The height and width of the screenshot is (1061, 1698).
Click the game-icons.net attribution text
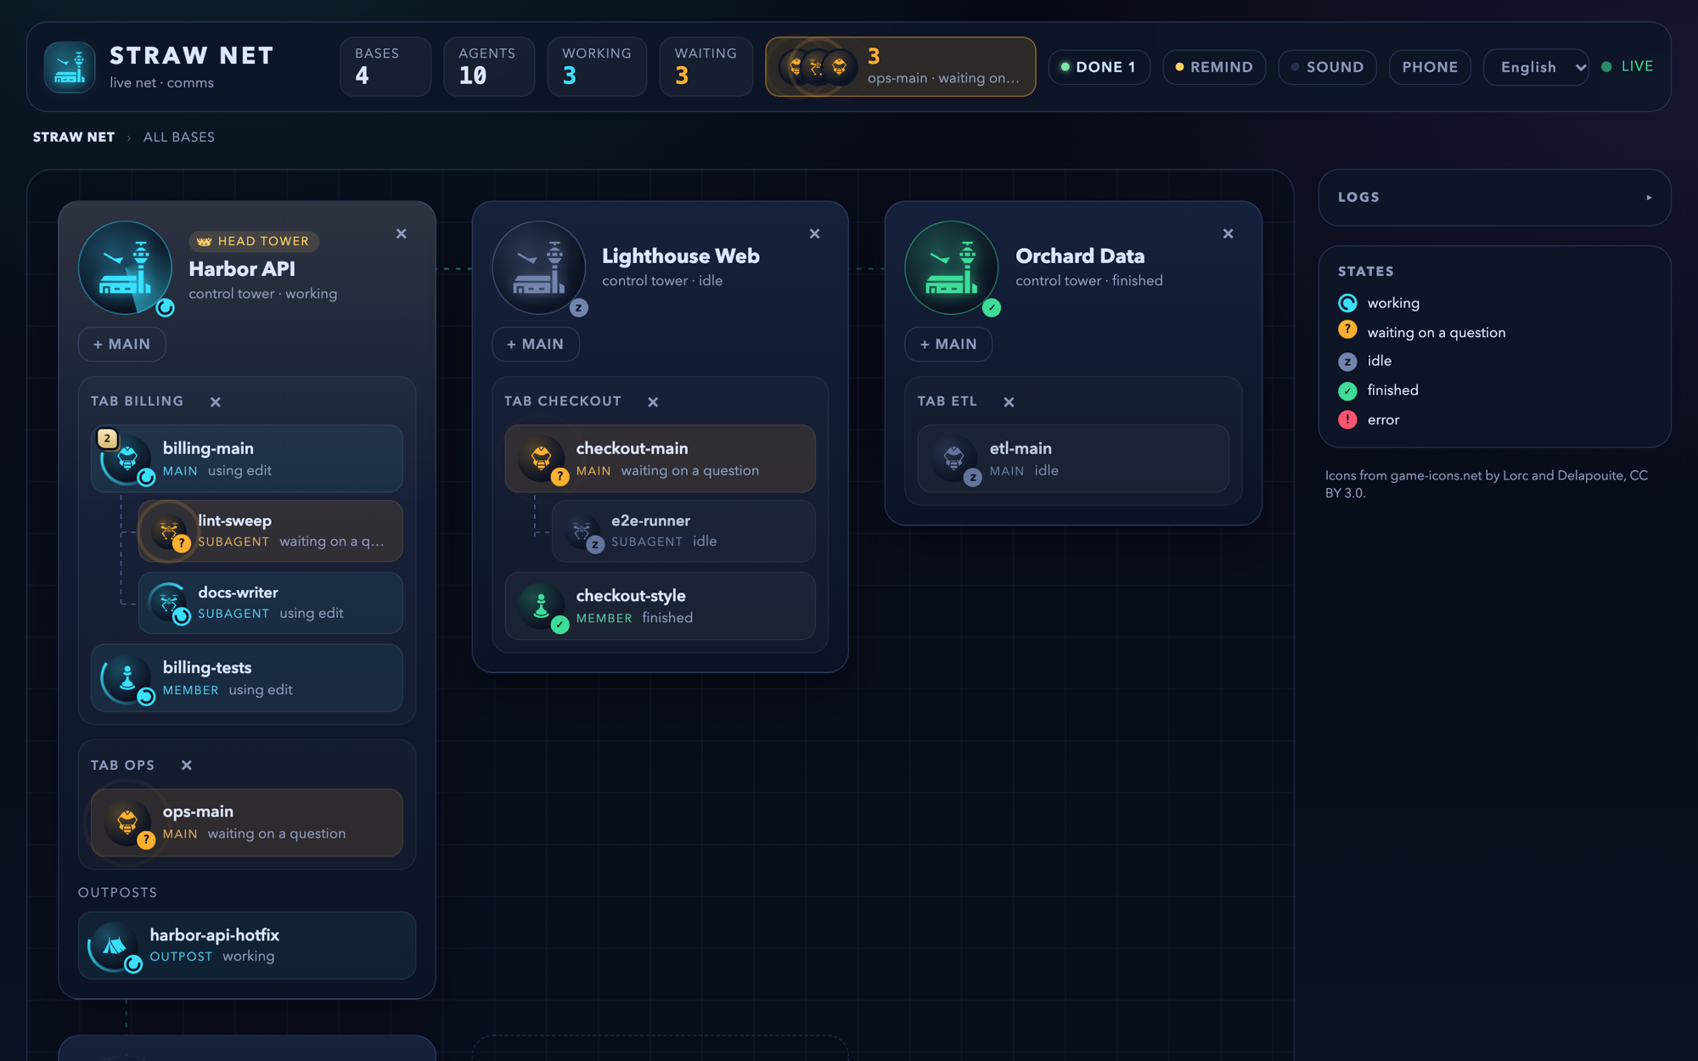click(1487, 484)
